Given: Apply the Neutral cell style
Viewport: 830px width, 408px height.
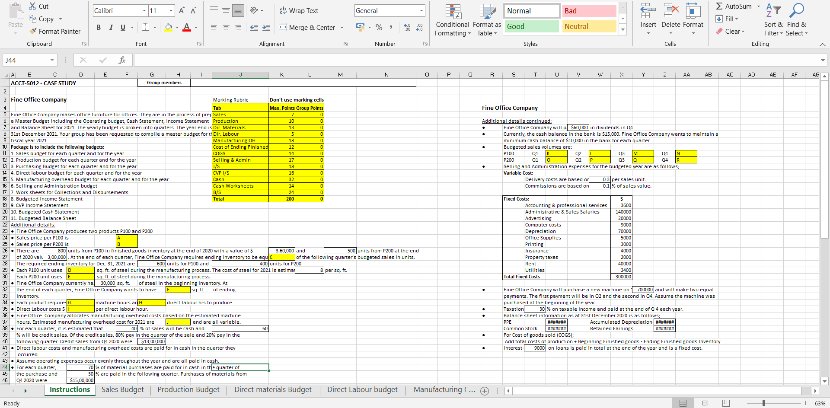Looking at the screenshot, I should [x=590, y=26].
